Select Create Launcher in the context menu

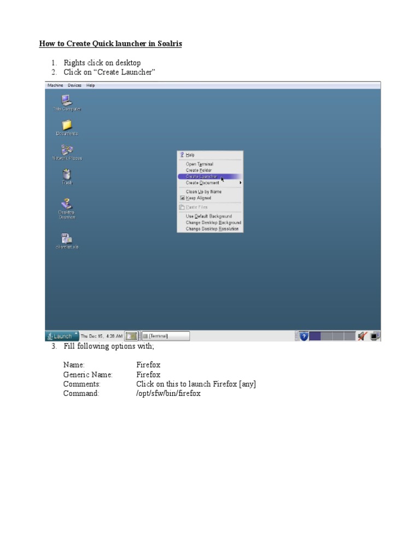(210, 177)
